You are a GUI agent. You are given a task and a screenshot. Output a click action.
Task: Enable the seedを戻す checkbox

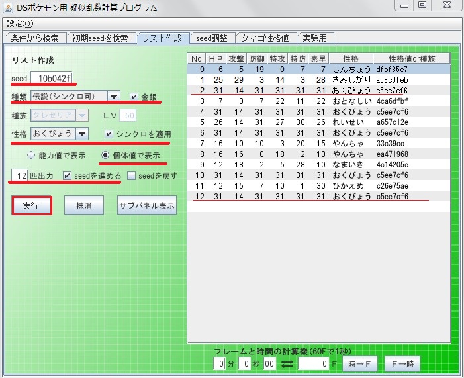[x=131, y=176]
